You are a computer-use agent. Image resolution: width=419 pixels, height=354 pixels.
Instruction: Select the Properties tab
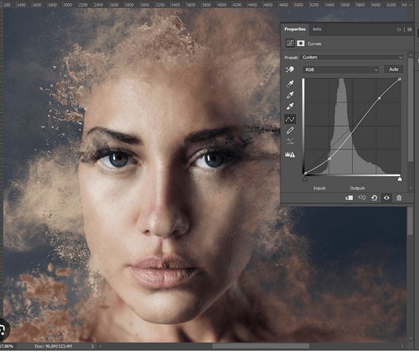click(295, 30)
